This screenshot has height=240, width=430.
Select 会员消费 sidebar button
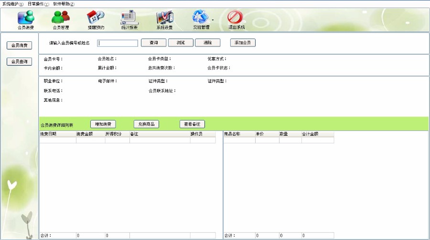[19, 45]
